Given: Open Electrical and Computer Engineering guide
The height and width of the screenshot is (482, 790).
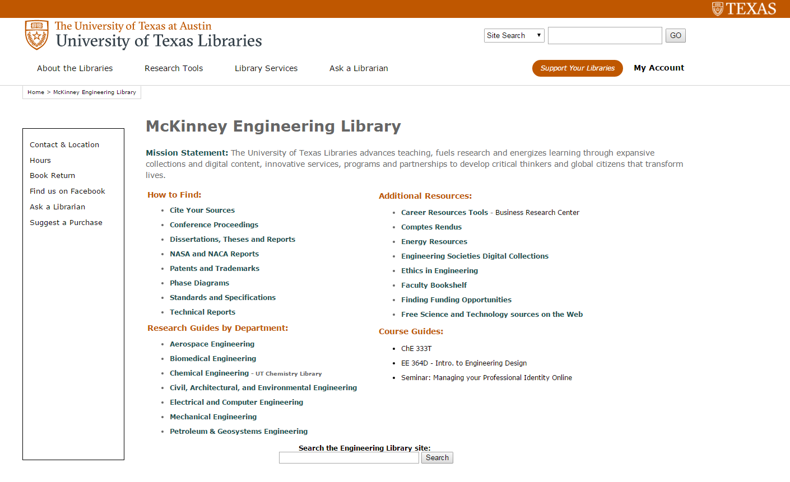Looking at the screenshot, I should point(236,402).
